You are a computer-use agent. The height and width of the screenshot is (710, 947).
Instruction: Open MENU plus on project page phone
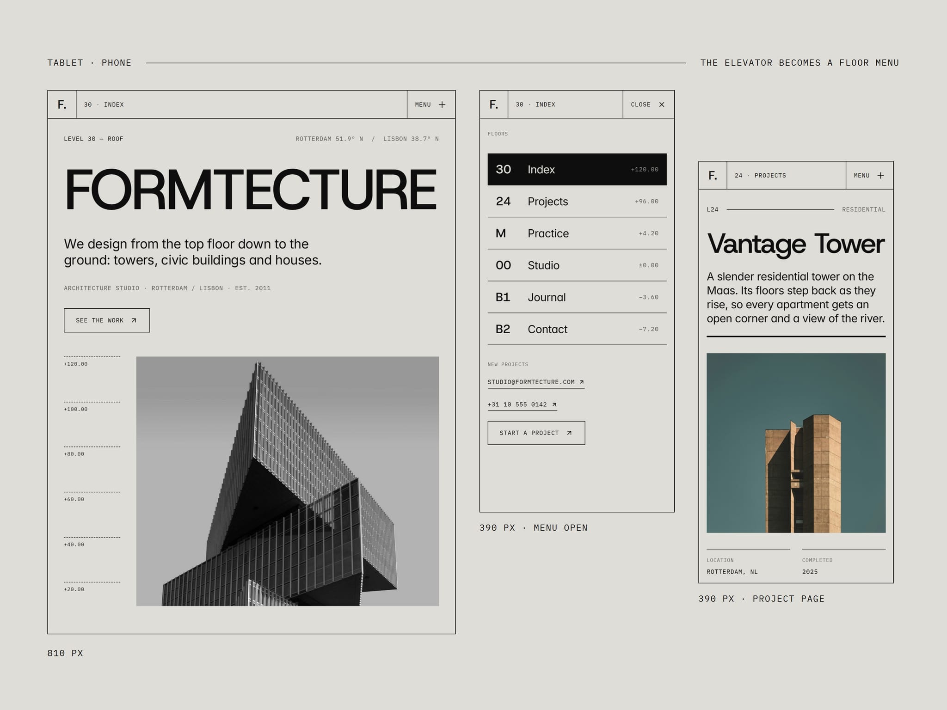(x=869, y=176)
